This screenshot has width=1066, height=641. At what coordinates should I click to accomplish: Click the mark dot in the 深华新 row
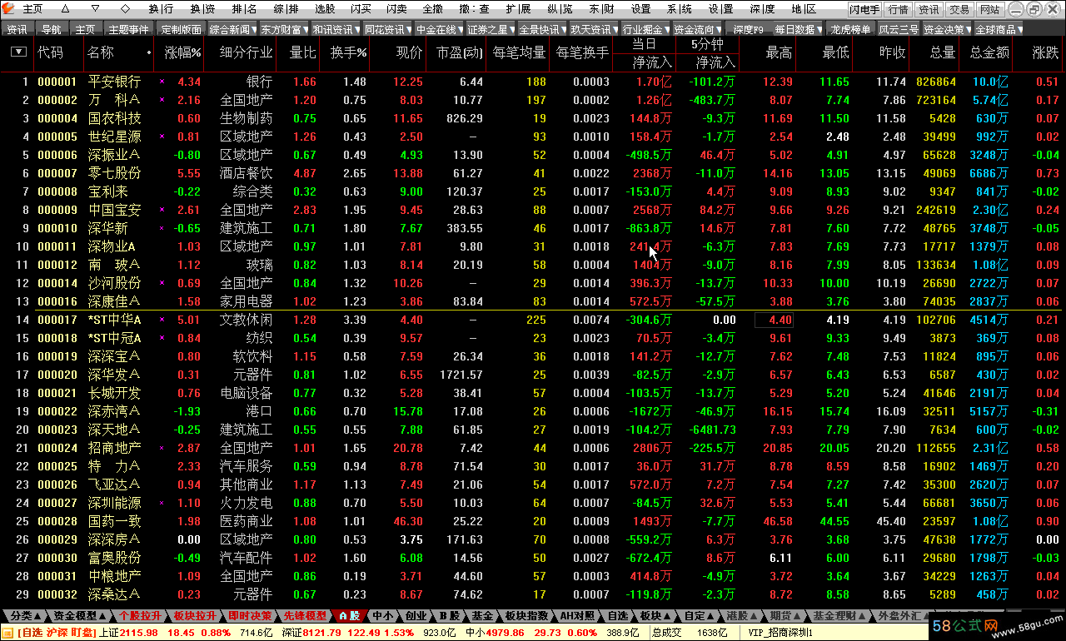coord(162,229)
